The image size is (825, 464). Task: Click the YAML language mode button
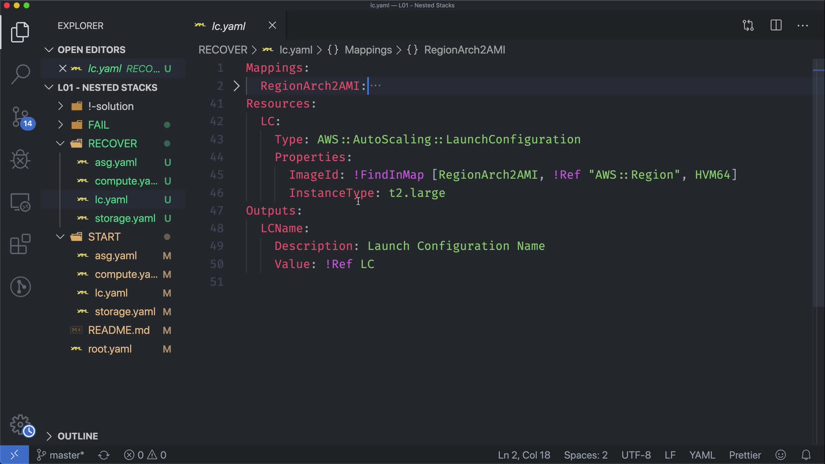702,455
